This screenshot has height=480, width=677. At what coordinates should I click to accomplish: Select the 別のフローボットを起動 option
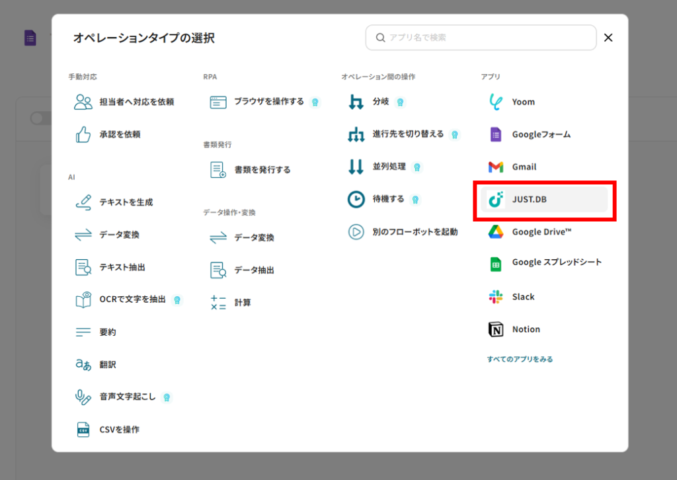[415, 232]
